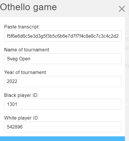Select the White player ID input
This screenshot has width=129, height=141.
(63, 127)
